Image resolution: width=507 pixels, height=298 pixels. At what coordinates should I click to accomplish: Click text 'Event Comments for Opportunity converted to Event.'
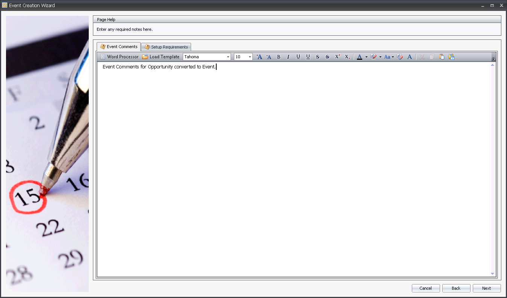coord(159,67)
